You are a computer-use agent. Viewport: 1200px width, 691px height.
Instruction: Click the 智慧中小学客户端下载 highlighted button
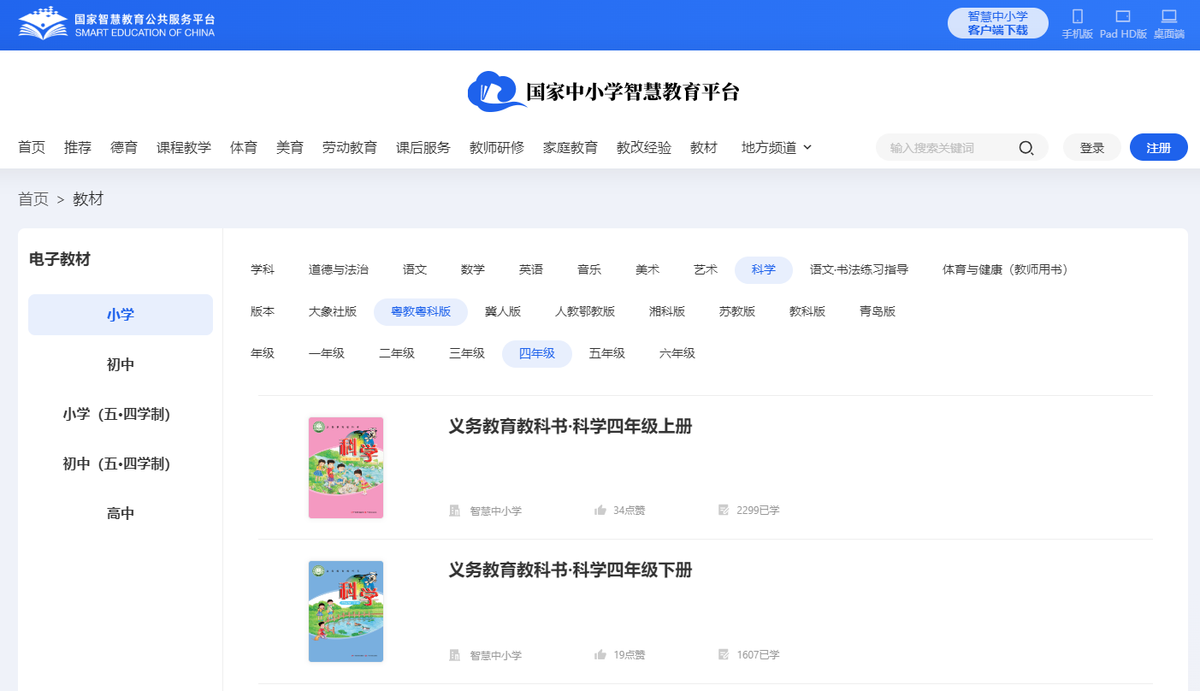coord(997,24)
